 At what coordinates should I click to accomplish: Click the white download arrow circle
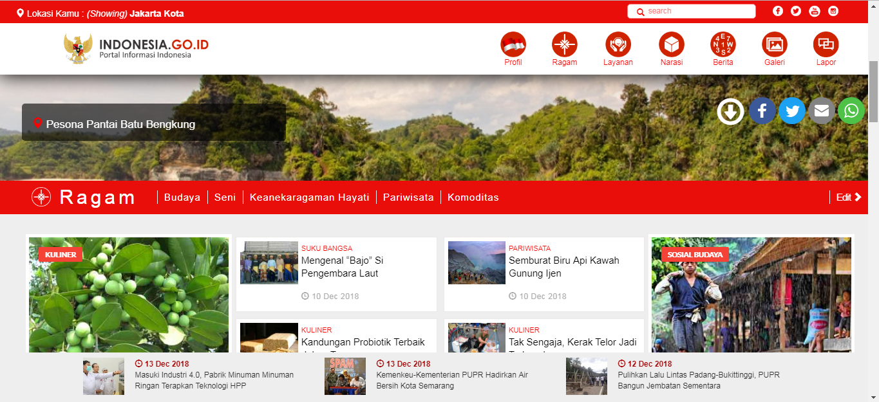pos(731,111)
